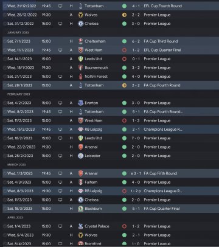The width and height of the screenshot is (219, 247).
Task: Select the Sat 1/4/2023 fixture date
Action: 19,226
